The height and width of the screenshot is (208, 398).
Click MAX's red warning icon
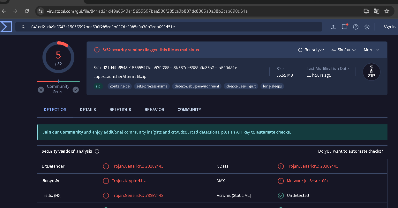click(x=281, y=181)
